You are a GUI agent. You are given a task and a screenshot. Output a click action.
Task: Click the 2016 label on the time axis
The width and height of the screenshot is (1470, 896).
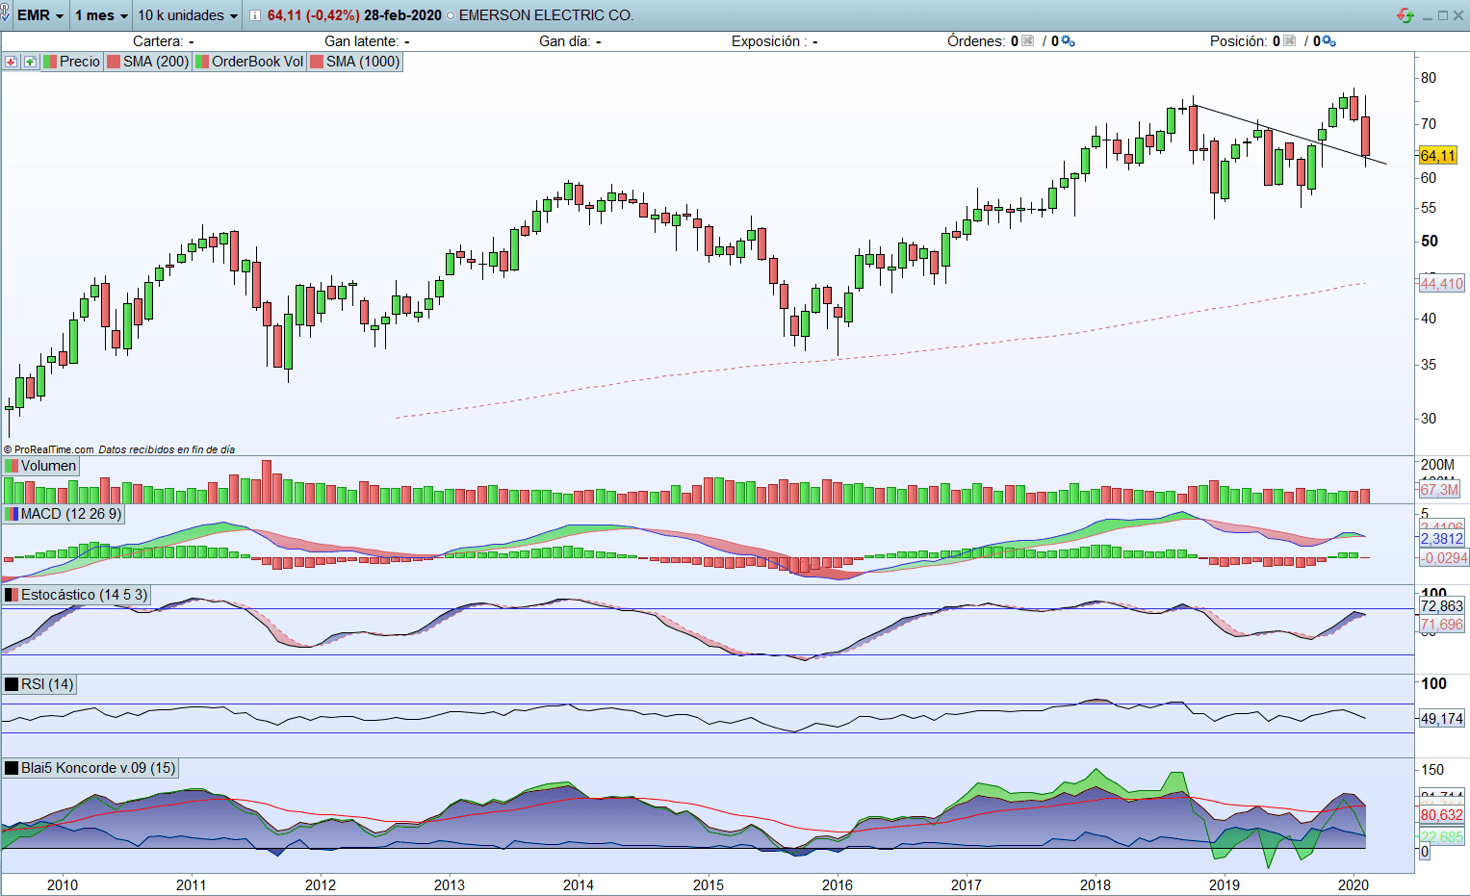click(x=838, y=885)
